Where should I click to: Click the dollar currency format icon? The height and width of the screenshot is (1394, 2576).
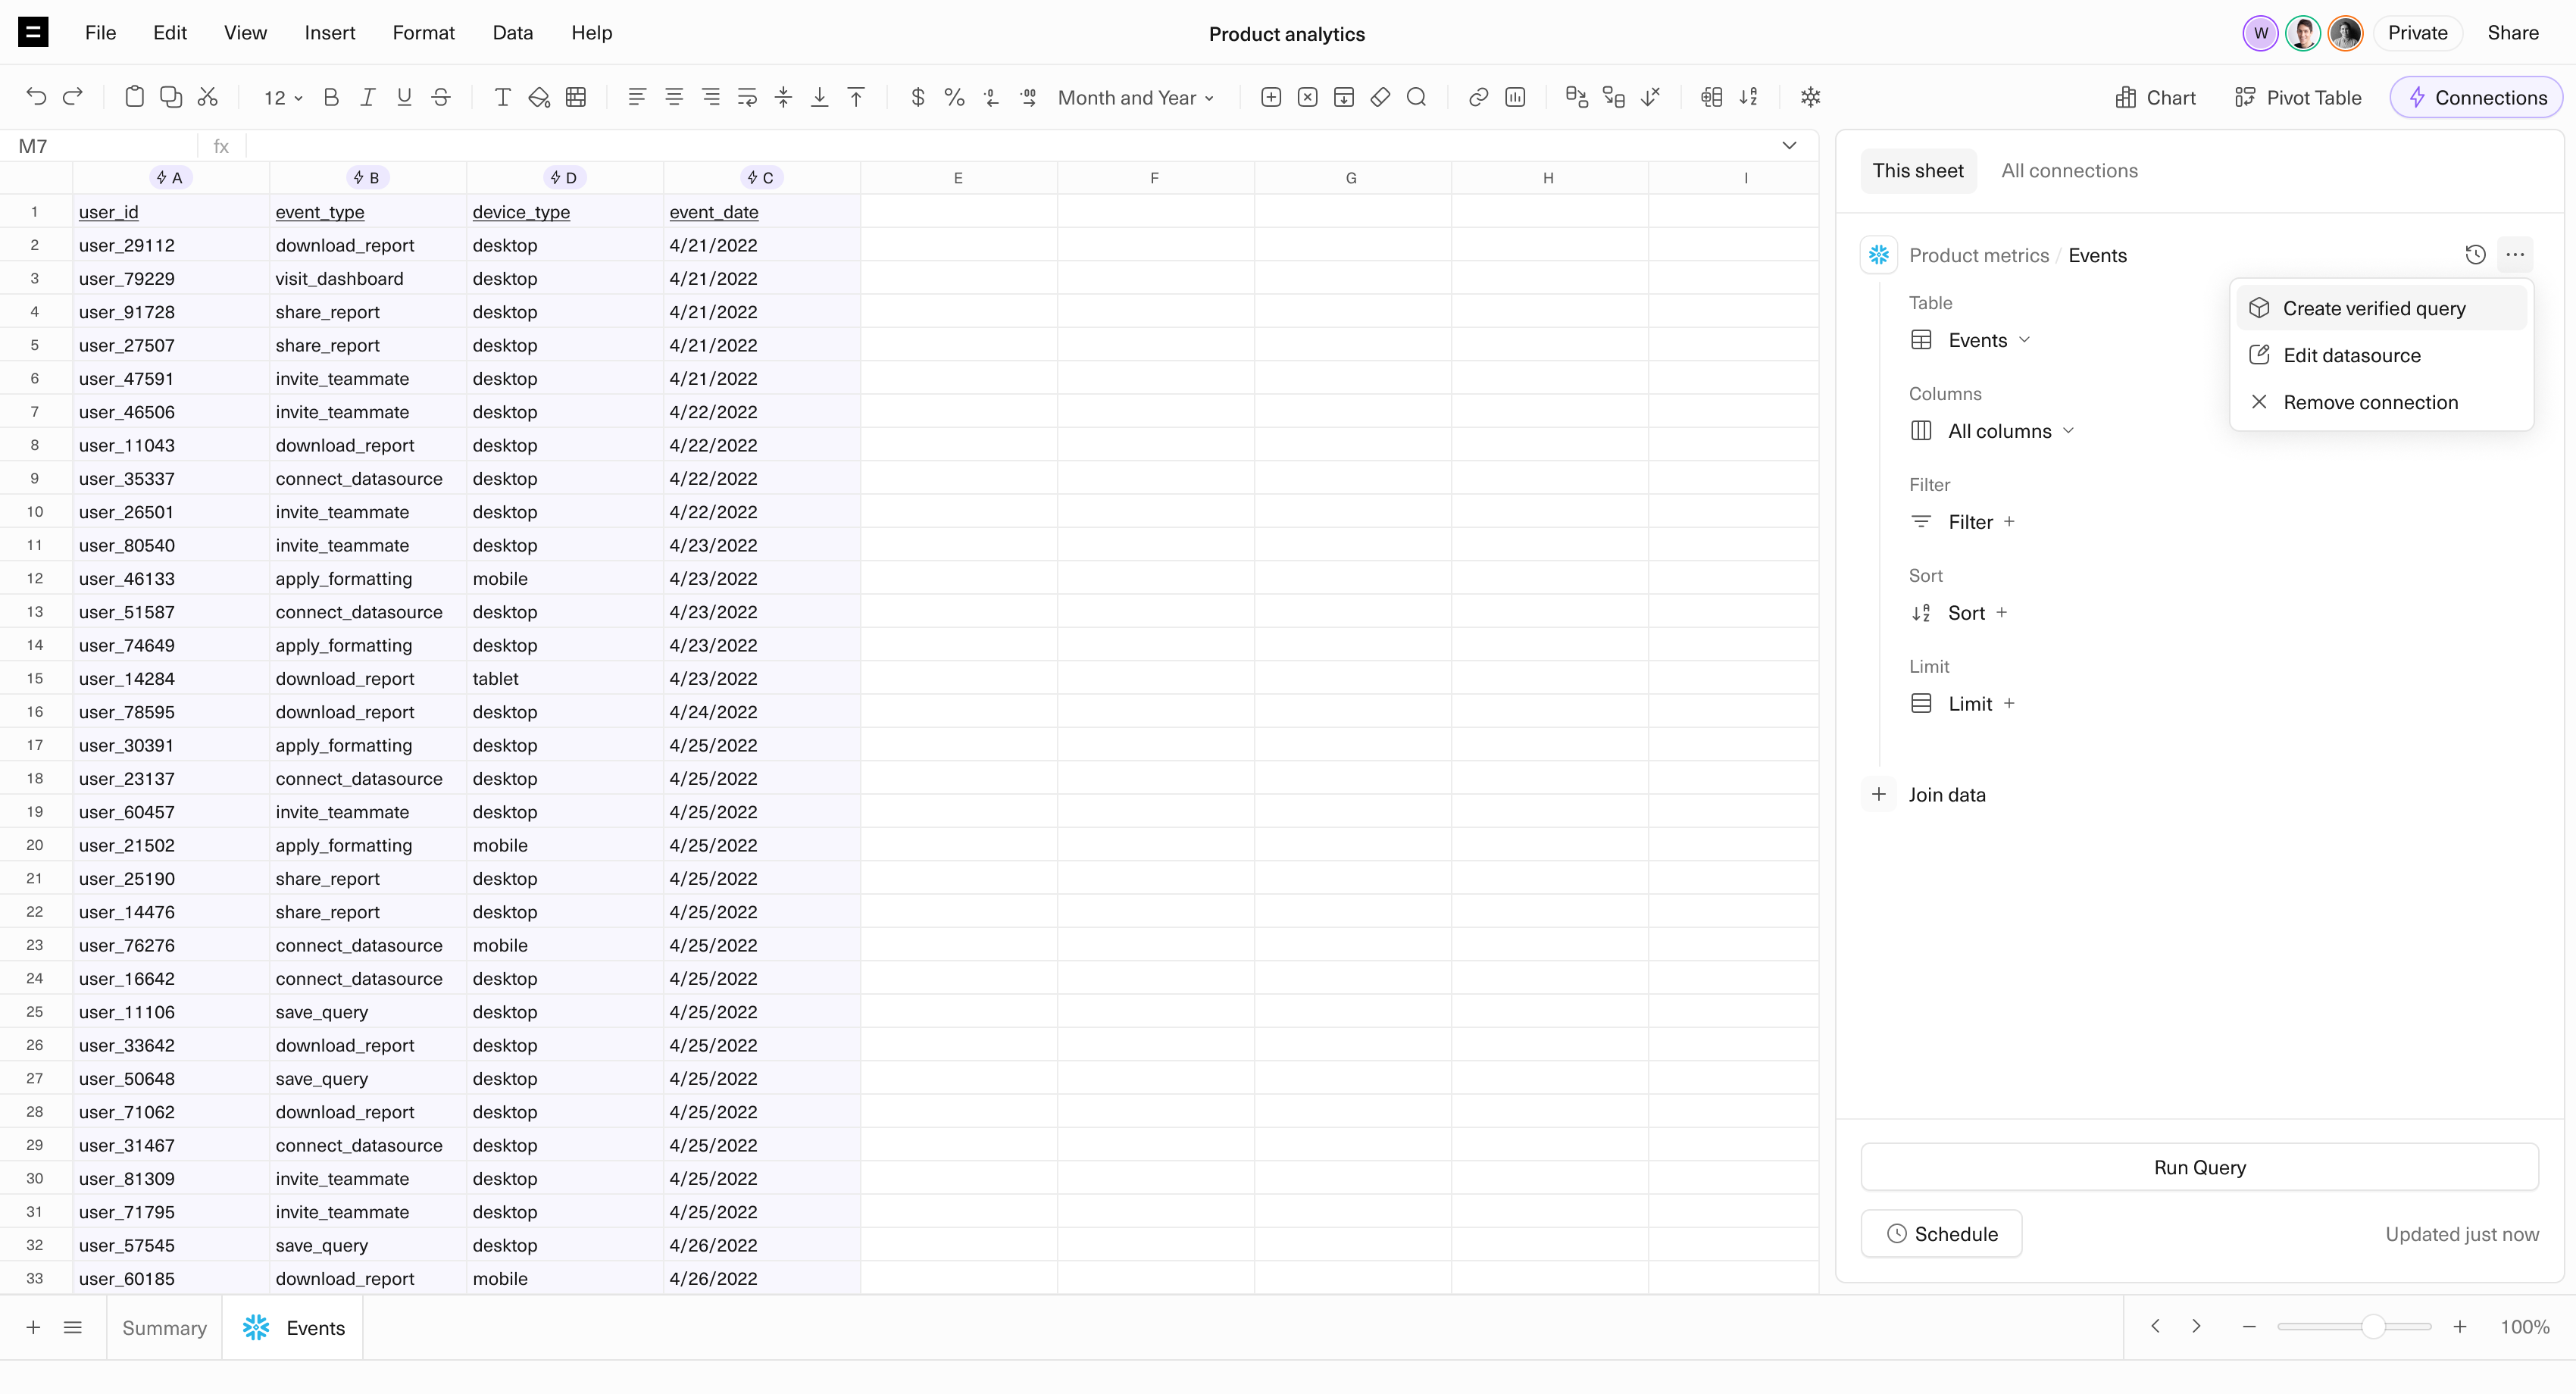[x=917, y=97]
